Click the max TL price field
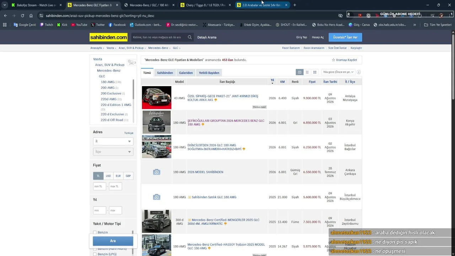The height and width of the screenshot is (256, 455). pos(115,186)
